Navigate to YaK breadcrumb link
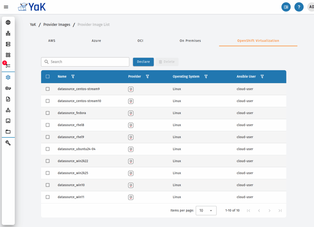This screenshot has height=227, width=314. pyautogui.click(x=33, y=25)
